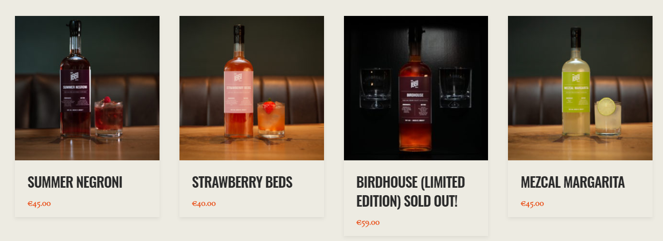Click the green label on Mezcal Margarita bottle
Image resolution: width=663 pixels, height=241 pixels.
(x=576, y=92)
